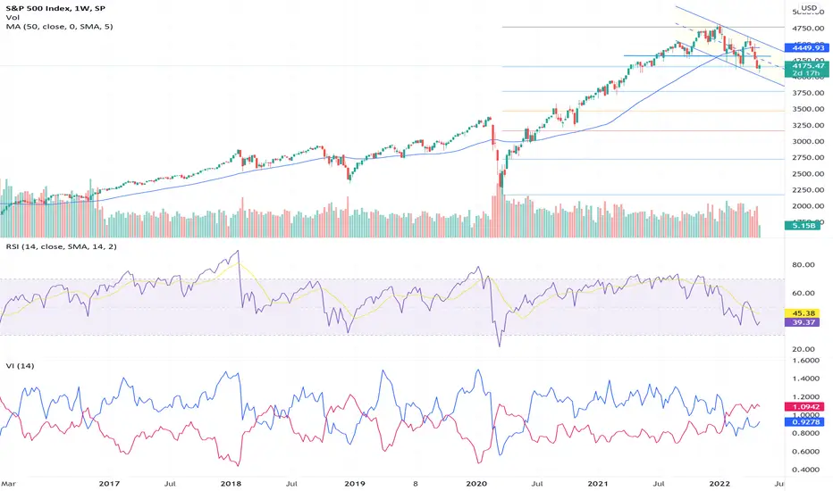The height and width of the screenshot is (491, 833).
Task: Click the 1.6000 VI axis label
Action: coord(805,360)
